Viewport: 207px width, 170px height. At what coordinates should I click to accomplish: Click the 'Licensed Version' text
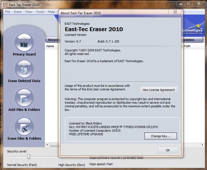click(75, 35)
